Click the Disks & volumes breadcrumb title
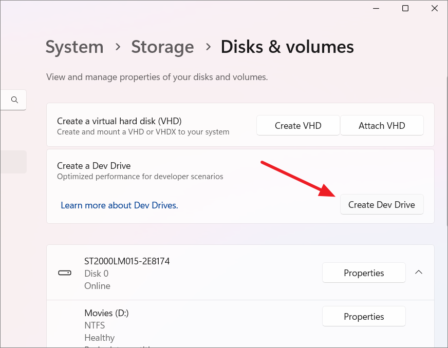This screenshot has width=448, height=348. (287, 47)
